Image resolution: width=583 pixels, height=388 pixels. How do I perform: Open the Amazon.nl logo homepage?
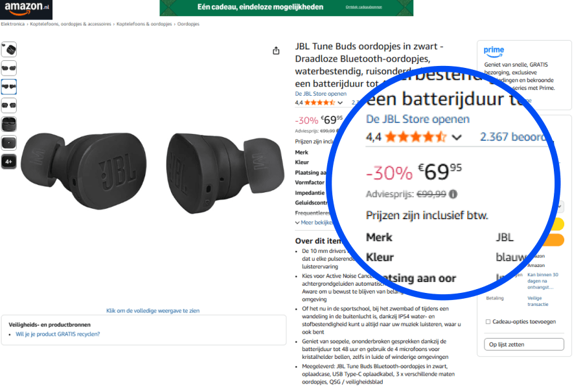pos(26,9)
